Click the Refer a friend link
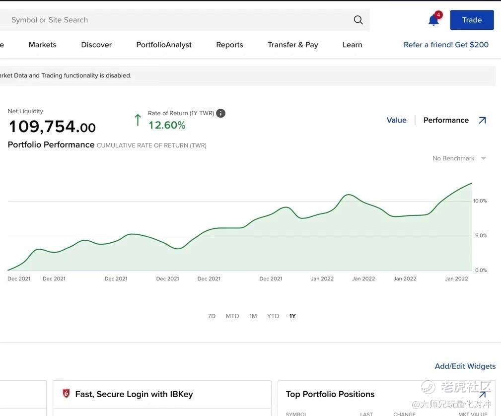 pos(446,45)
